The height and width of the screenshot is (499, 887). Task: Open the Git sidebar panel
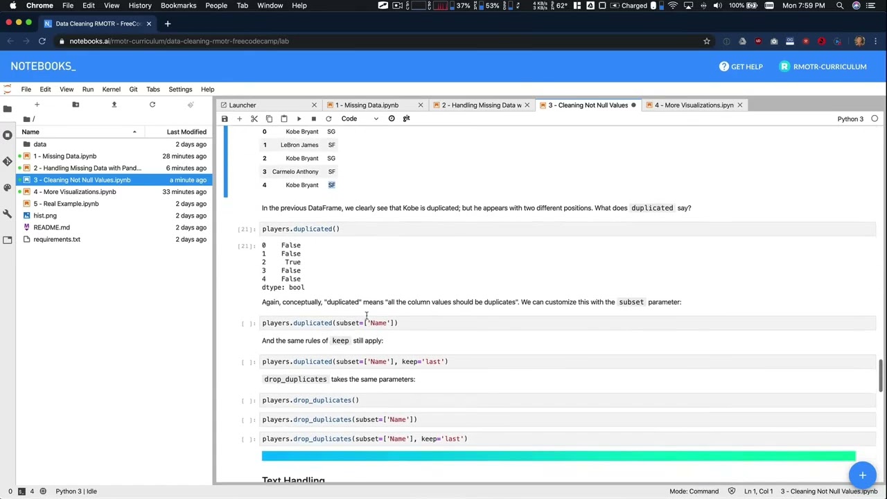point(8,161)
